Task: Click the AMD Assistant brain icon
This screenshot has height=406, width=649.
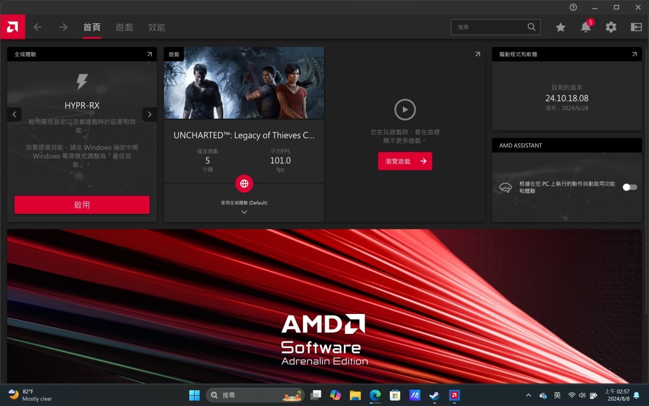Action: tap(506, 187)
